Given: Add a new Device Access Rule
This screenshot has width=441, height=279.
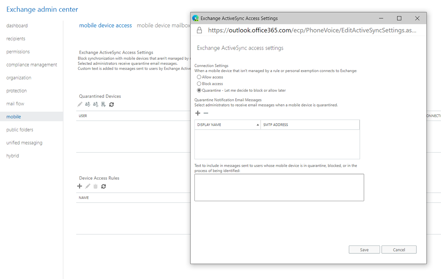Looking at the screenshot, I should click(x=80, y=186).
